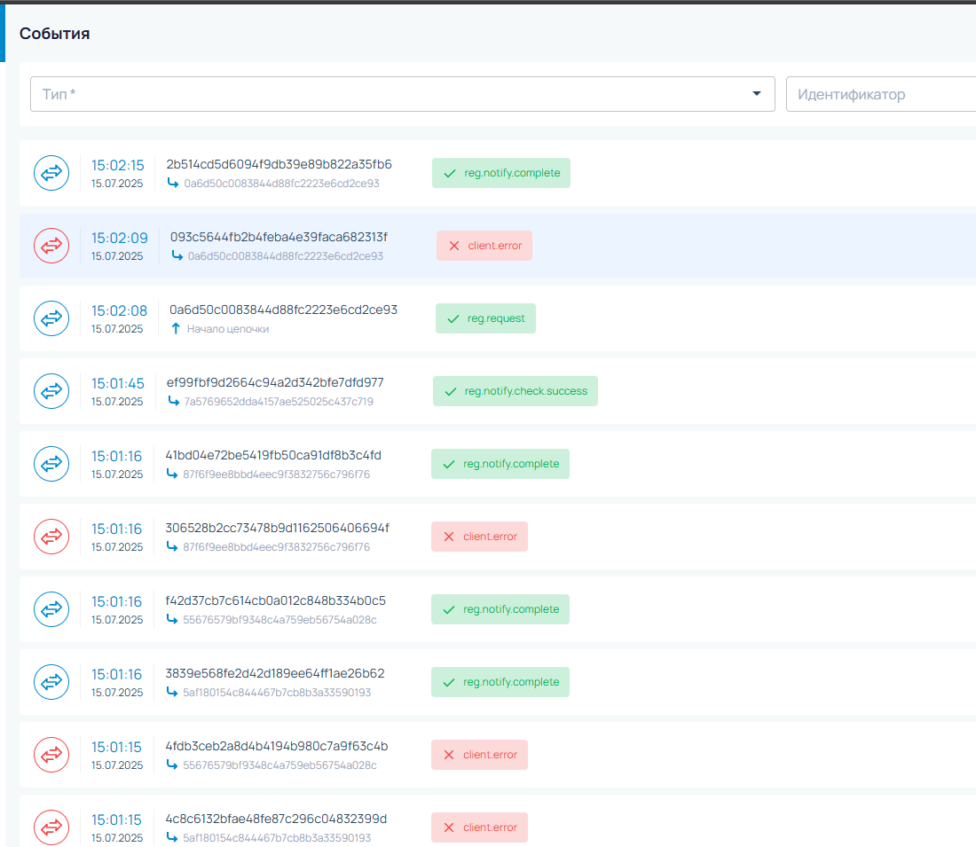The image size is (976, 847).
Task: Click exchange icon of the 15:02:08 event
Action: (51, 318)
